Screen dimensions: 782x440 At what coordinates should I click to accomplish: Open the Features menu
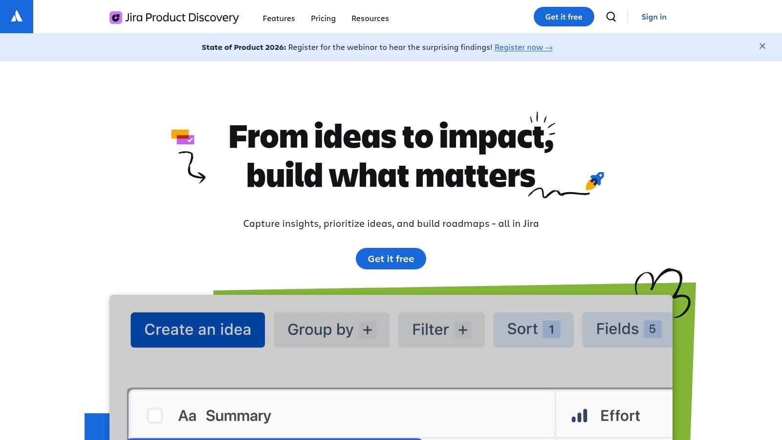(x=279, y=18)
